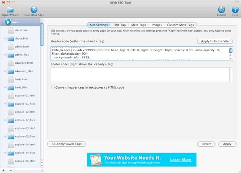This screenshot has height=173, width=241.
Task: Click header code scroll down arrow
Action: click(x=231, y=59)
